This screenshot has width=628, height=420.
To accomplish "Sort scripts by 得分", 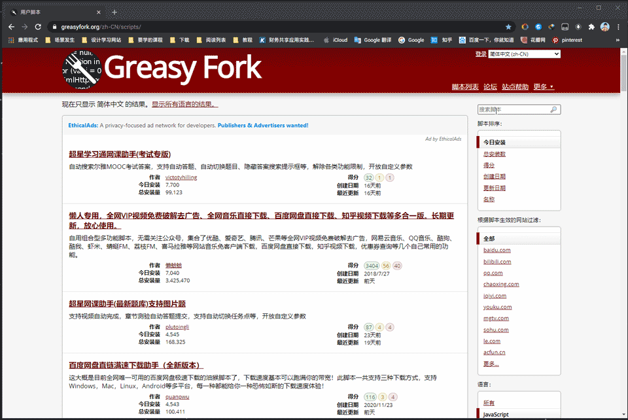I will pyautogui.click(x=489, y=166).
